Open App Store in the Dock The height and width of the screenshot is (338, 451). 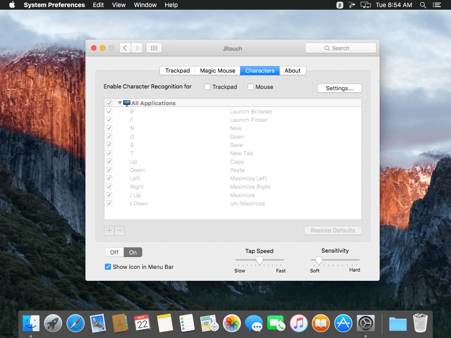[343, 323]
